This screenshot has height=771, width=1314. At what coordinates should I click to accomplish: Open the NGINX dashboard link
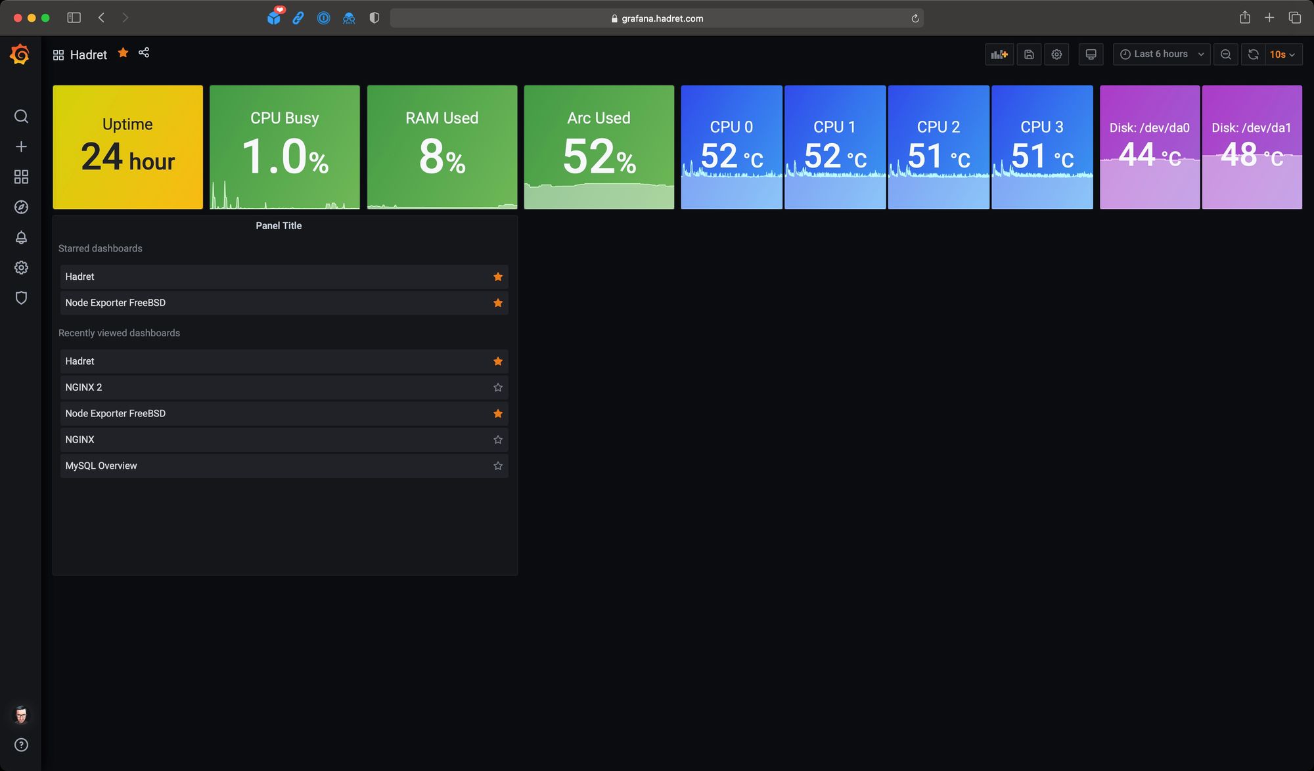[x=79, y=439]
